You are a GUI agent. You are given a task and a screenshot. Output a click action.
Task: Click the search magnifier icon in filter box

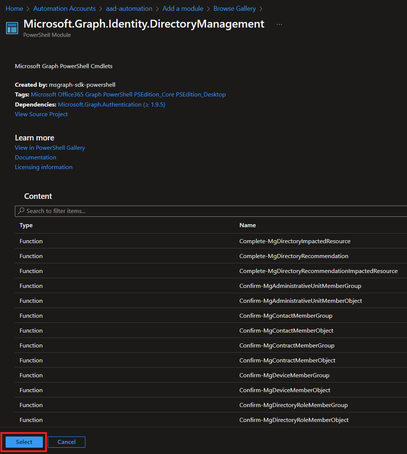[21, 211]
